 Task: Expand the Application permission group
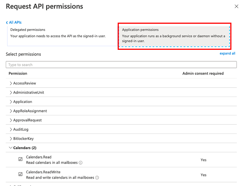click(x=121, y=102)
